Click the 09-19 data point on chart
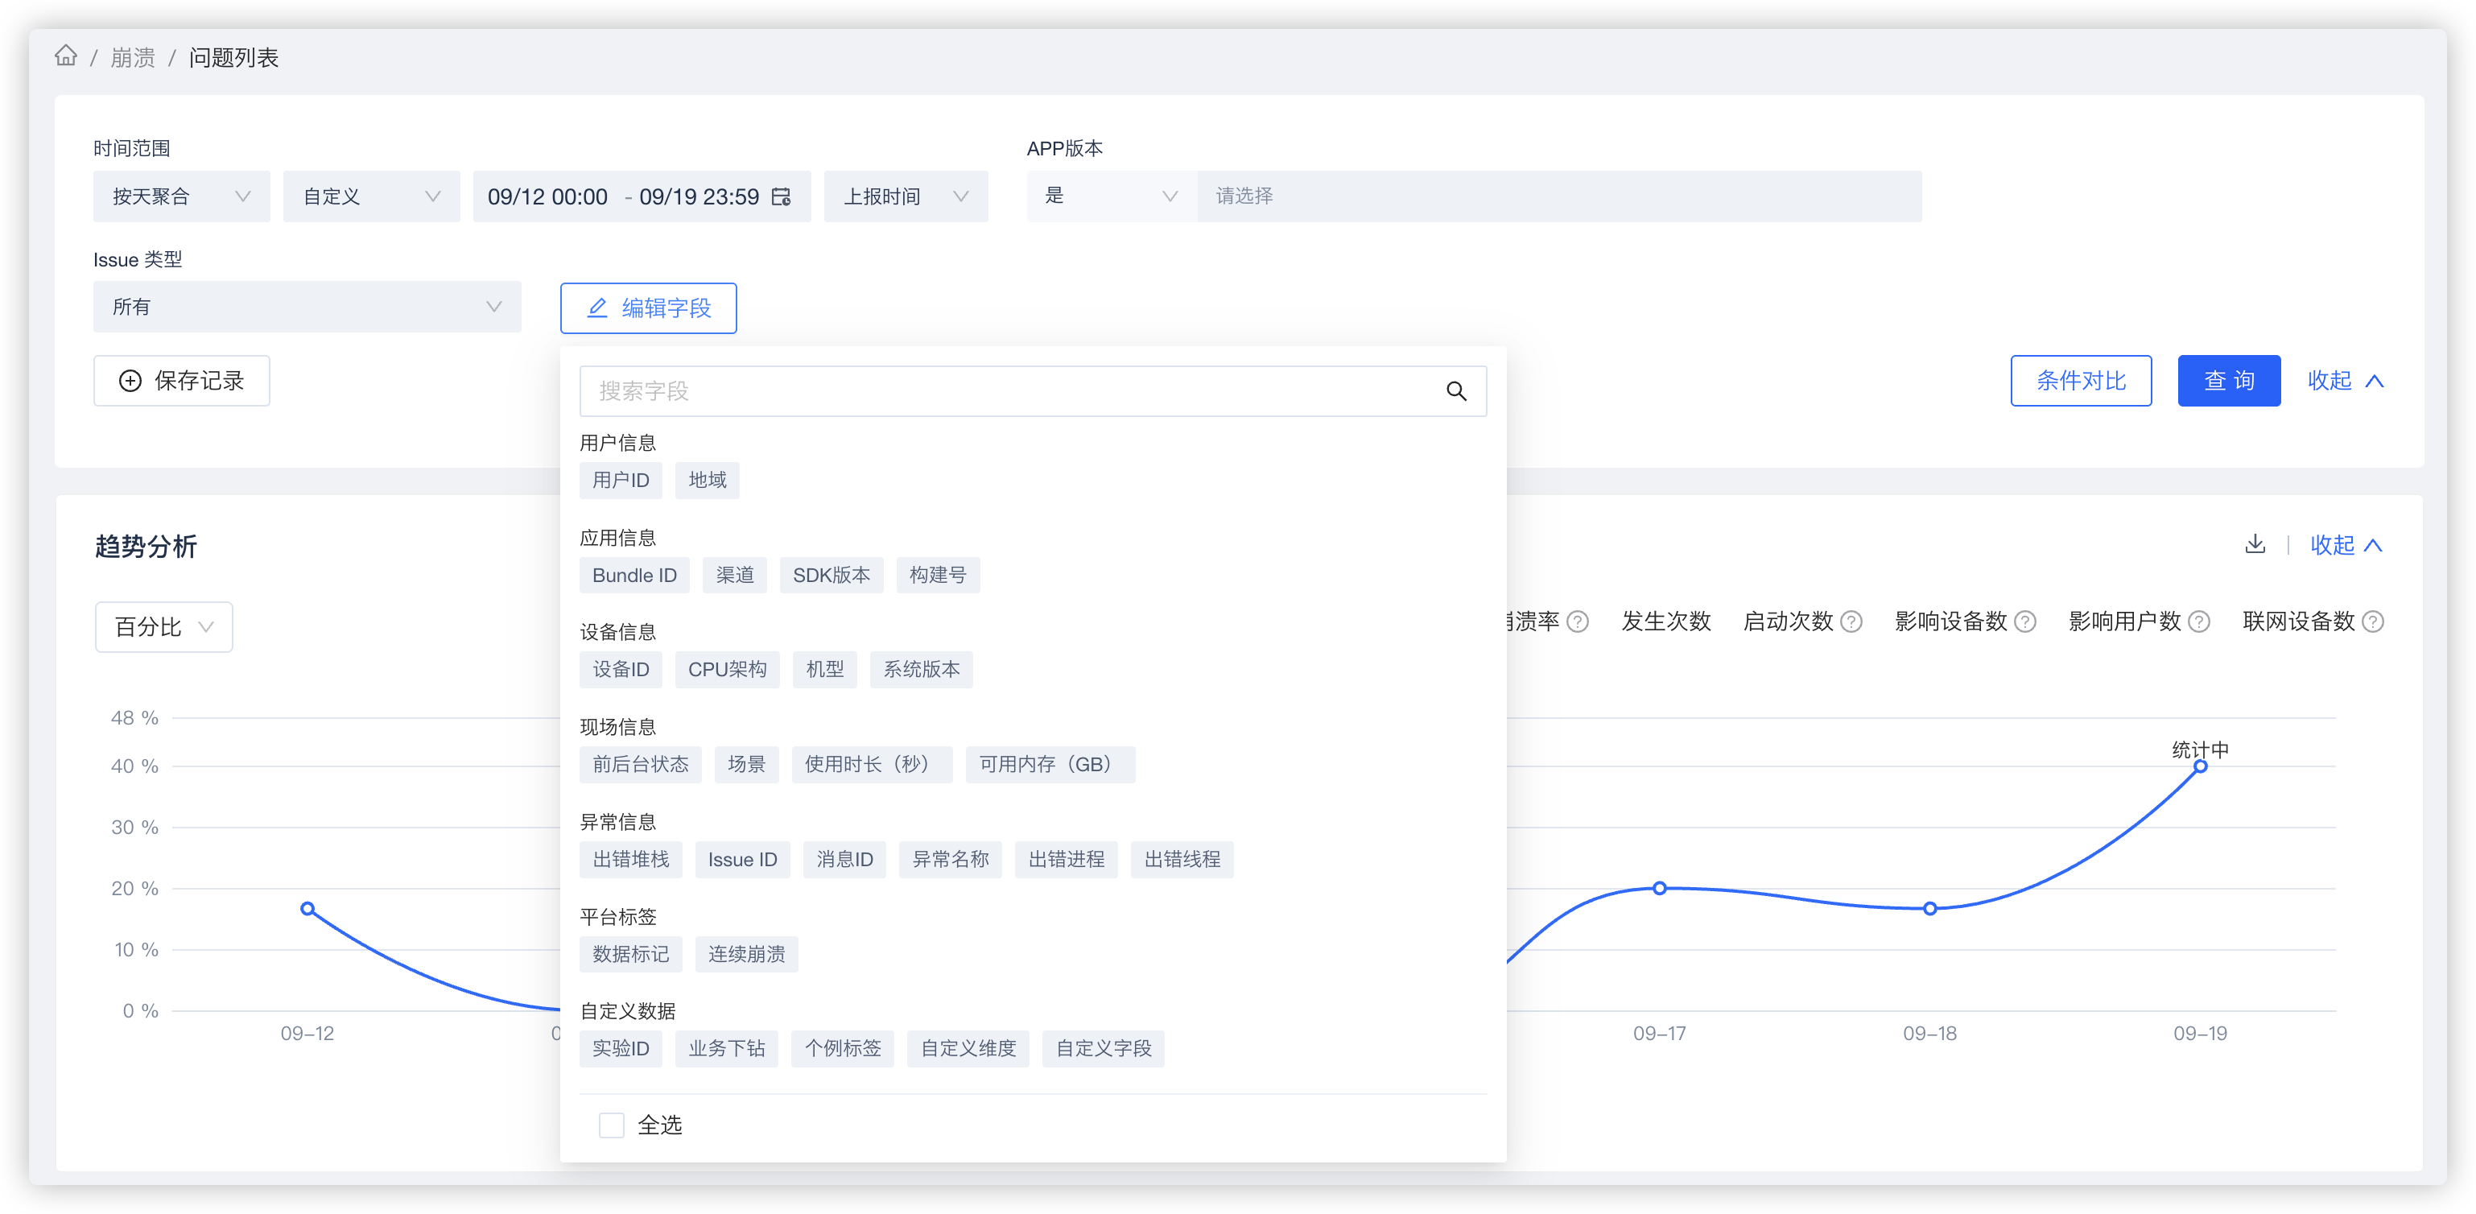Screen dimensions: 2476x1214 click(x=2200, y=766)
